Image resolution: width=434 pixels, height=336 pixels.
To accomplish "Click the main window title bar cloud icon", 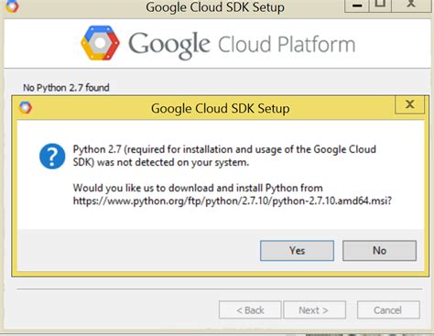I will pos(12,5).
